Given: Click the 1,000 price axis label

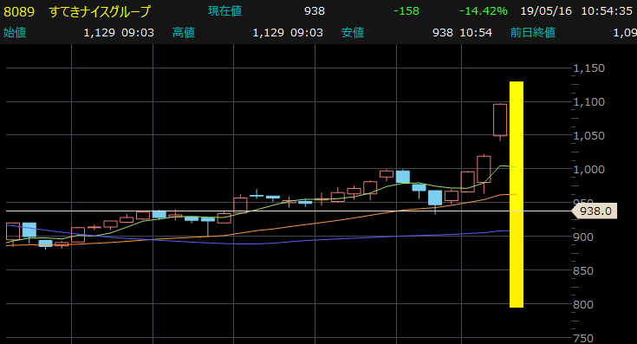Looking at the screenshot, I should pos(588,169).
